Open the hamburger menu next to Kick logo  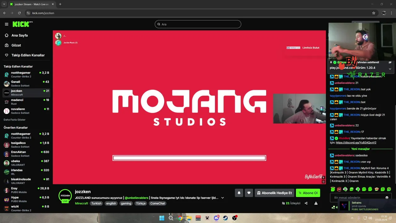click(6, 24)
